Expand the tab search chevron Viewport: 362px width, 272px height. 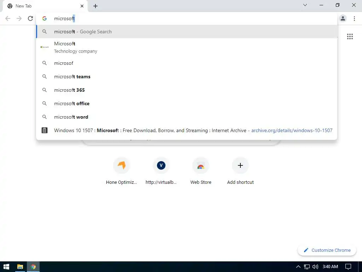pyautogui.click(x=305, y=5)
